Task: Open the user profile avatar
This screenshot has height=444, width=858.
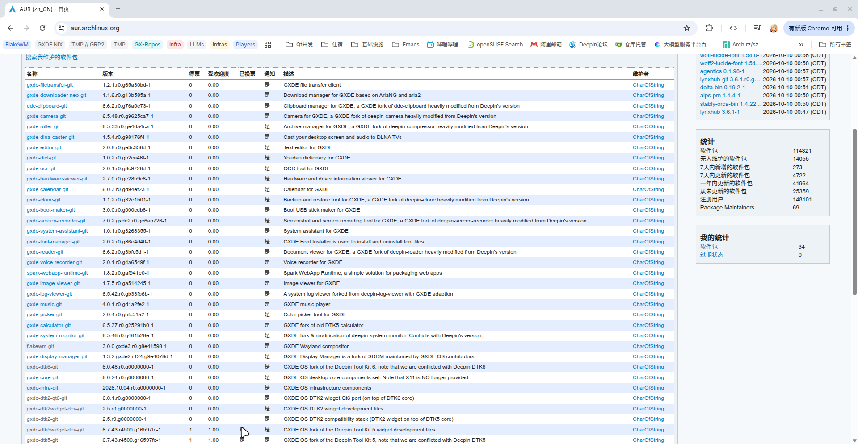Action: pyautogui.click(x=774, y=28)
